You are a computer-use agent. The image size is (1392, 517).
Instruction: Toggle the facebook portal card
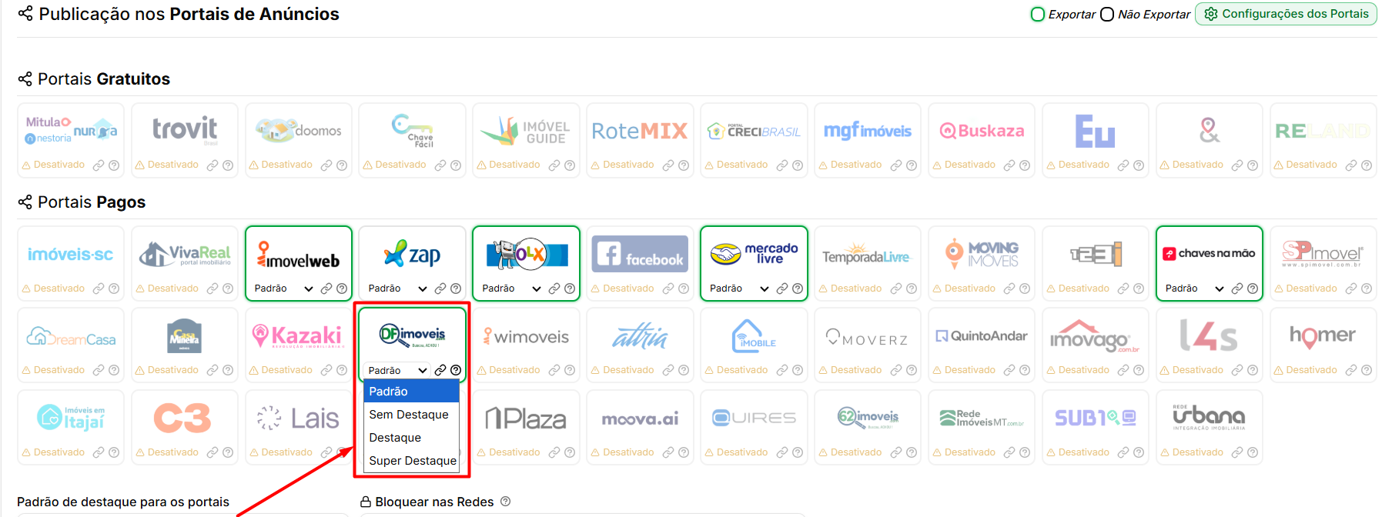[640, 263]
